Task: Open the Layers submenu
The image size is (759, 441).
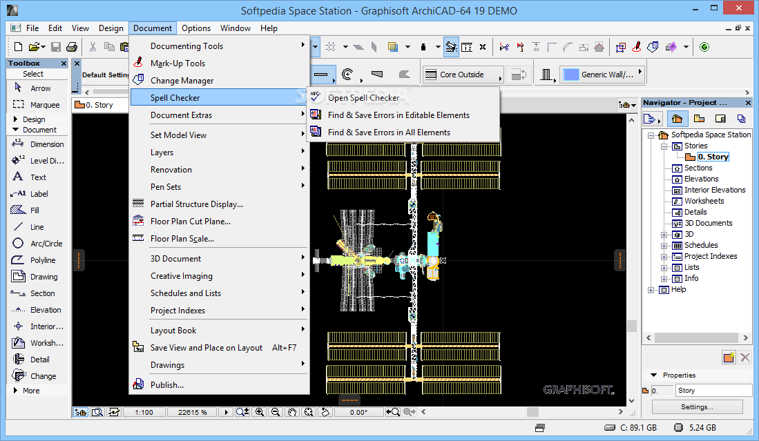Action: pyautogui.click(x=220, y=153)
